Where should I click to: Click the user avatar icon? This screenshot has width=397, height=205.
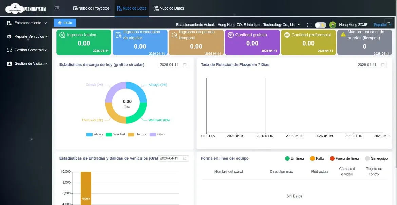tap(333, 25)
